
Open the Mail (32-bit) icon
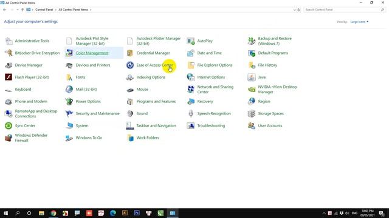coord(69,89)
